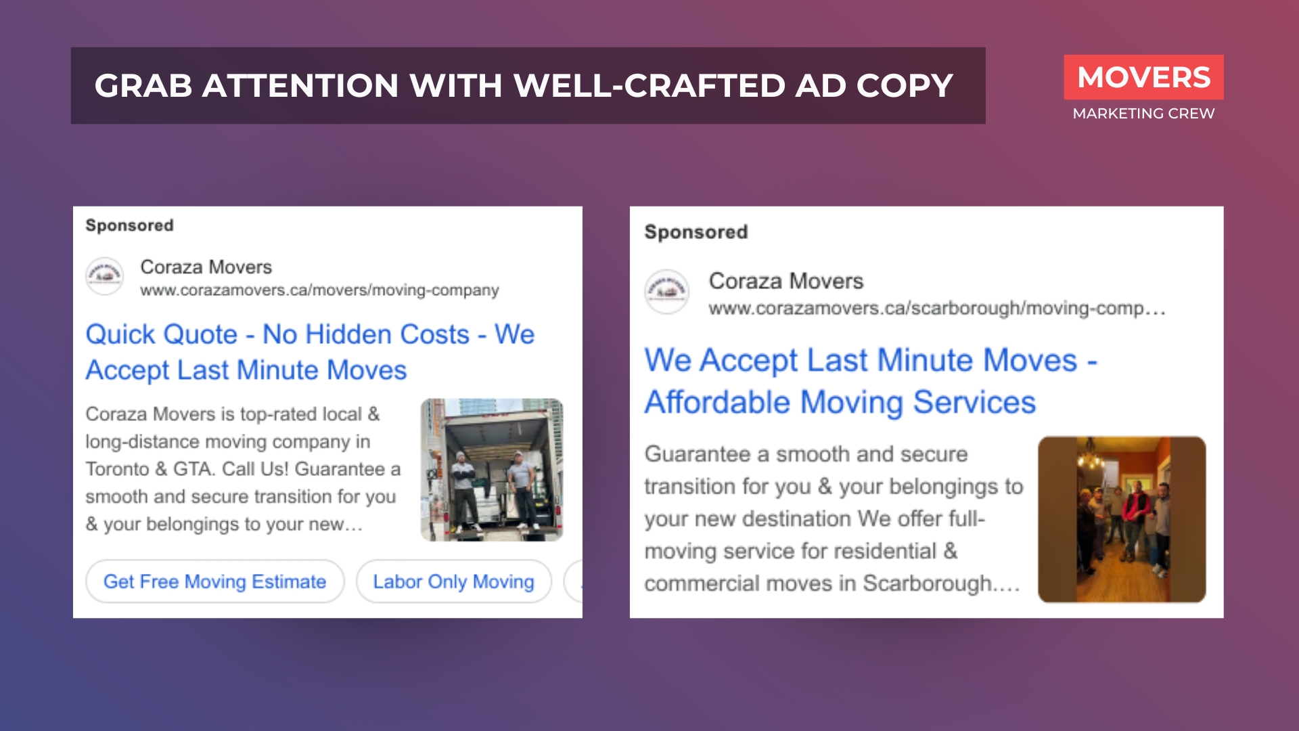Click the Get Free Moving Estimate button
1299x731 pixels.
pyautogui.click(x=214, y=581)
